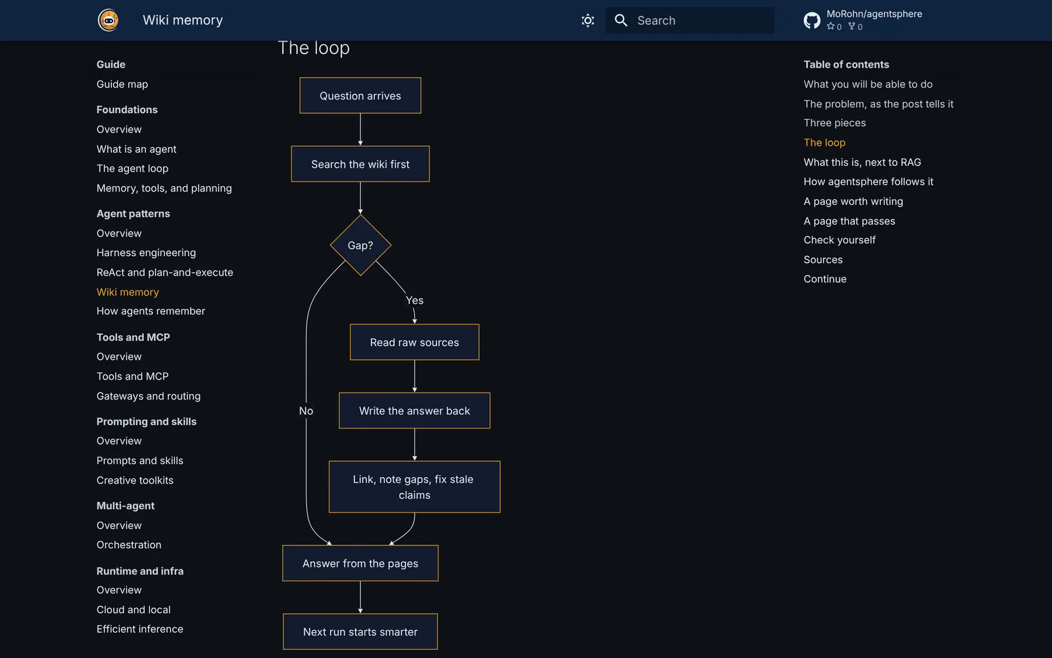Open Cloud and local page
The image size is (1052, 658).
133,610
